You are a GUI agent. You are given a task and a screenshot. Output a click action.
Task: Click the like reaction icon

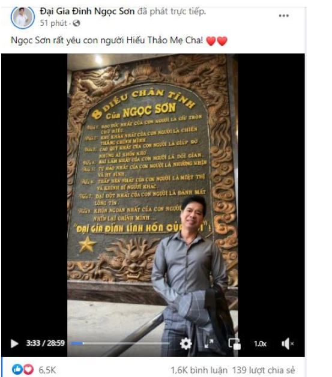(x=17, y=369)
